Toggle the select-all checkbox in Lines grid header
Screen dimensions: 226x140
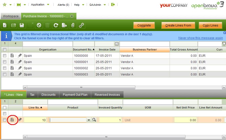(5, 108)
